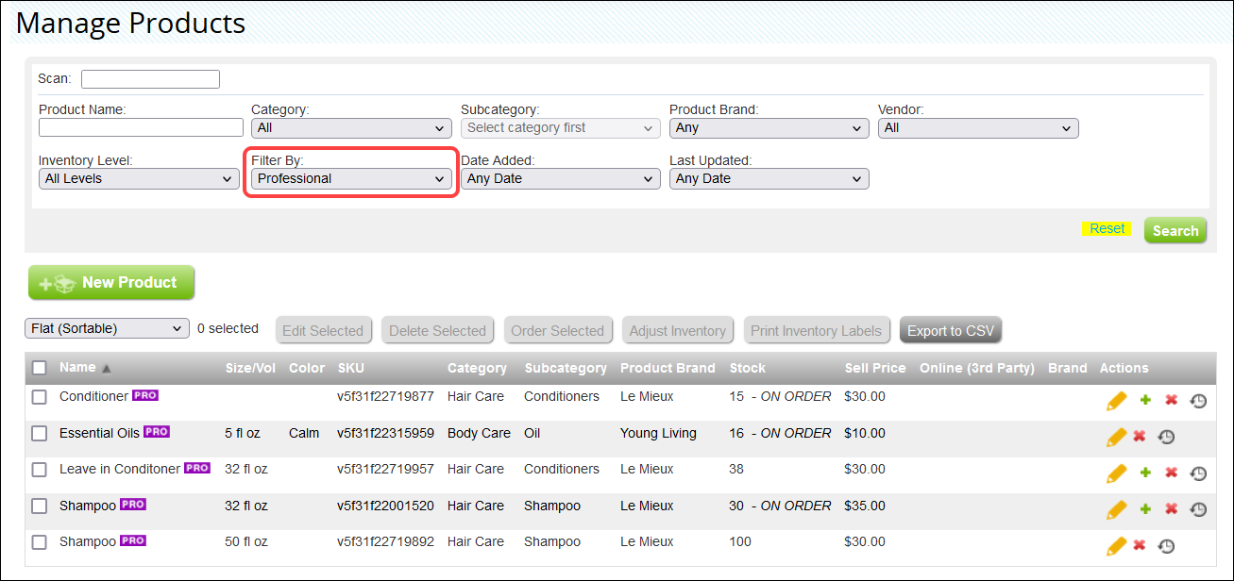This screenshot has height=581, width=1234.
Task: Tick the select-all checkbox in table header
Action: coord(40,368)
